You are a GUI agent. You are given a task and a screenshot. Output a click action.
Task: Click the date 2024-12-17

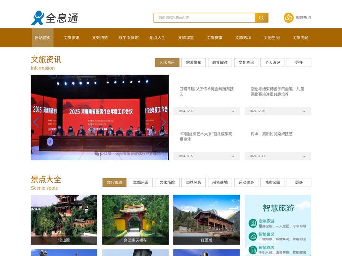tap(186, 111)
